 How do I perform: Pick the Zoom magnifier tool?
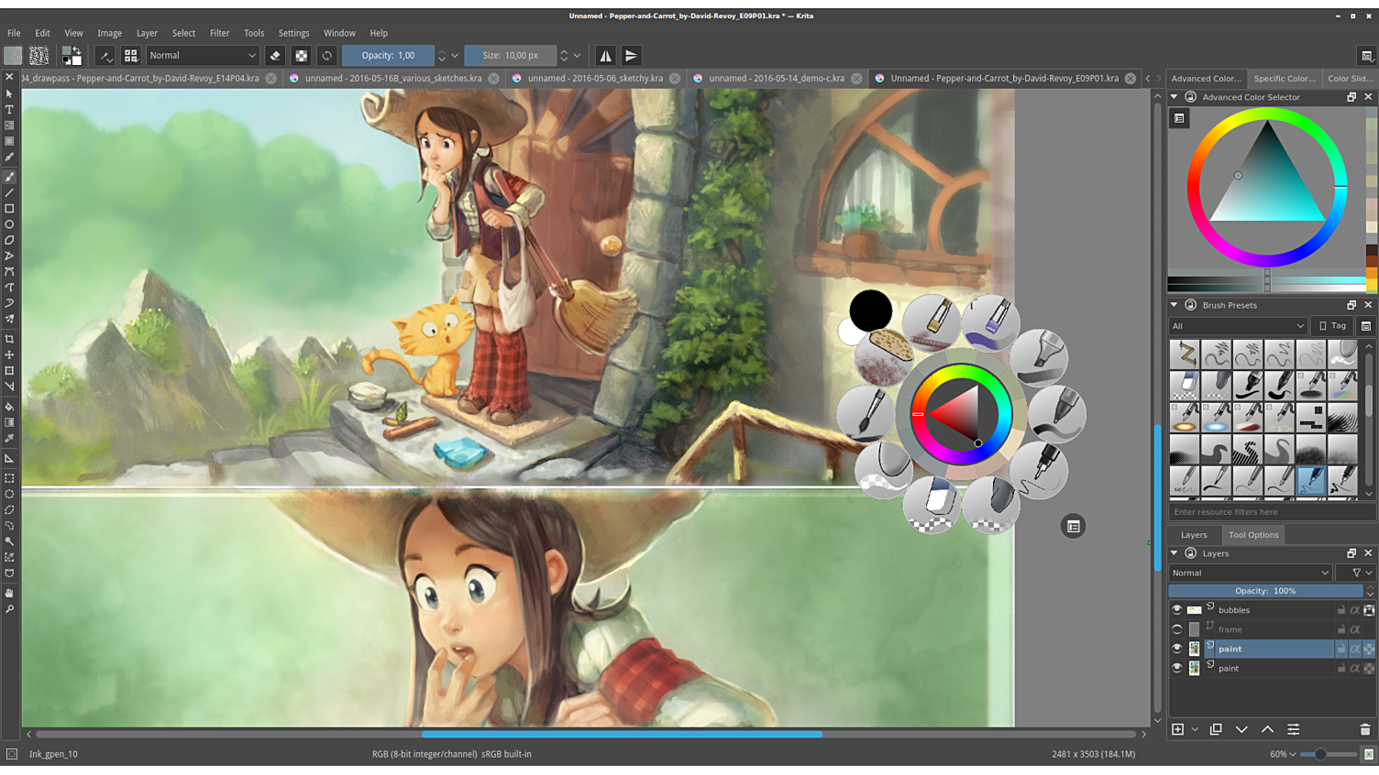tap(9, 609)
